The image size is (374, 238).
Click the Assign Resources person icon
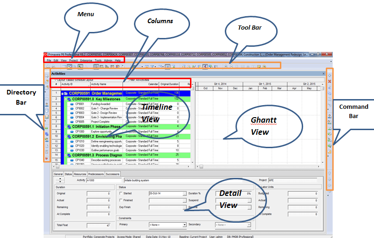pos(330,116)
